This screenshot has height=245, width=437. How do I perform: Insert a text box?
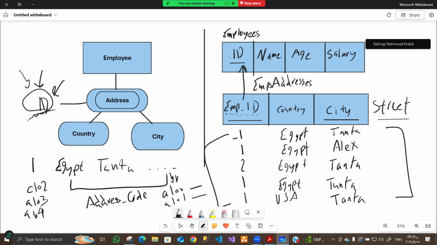coord(237,226)
